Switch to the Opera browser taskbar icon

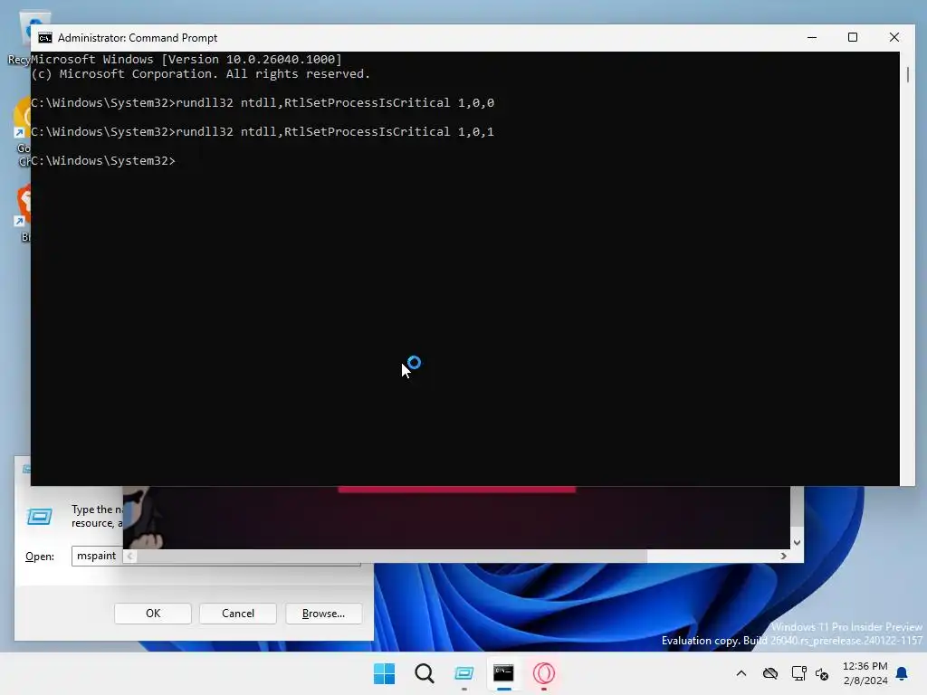544,673
